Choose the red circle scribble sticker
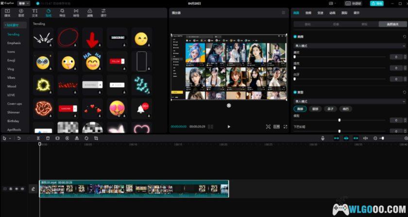This screenshot has width=408, height=217. pos(68,38)
